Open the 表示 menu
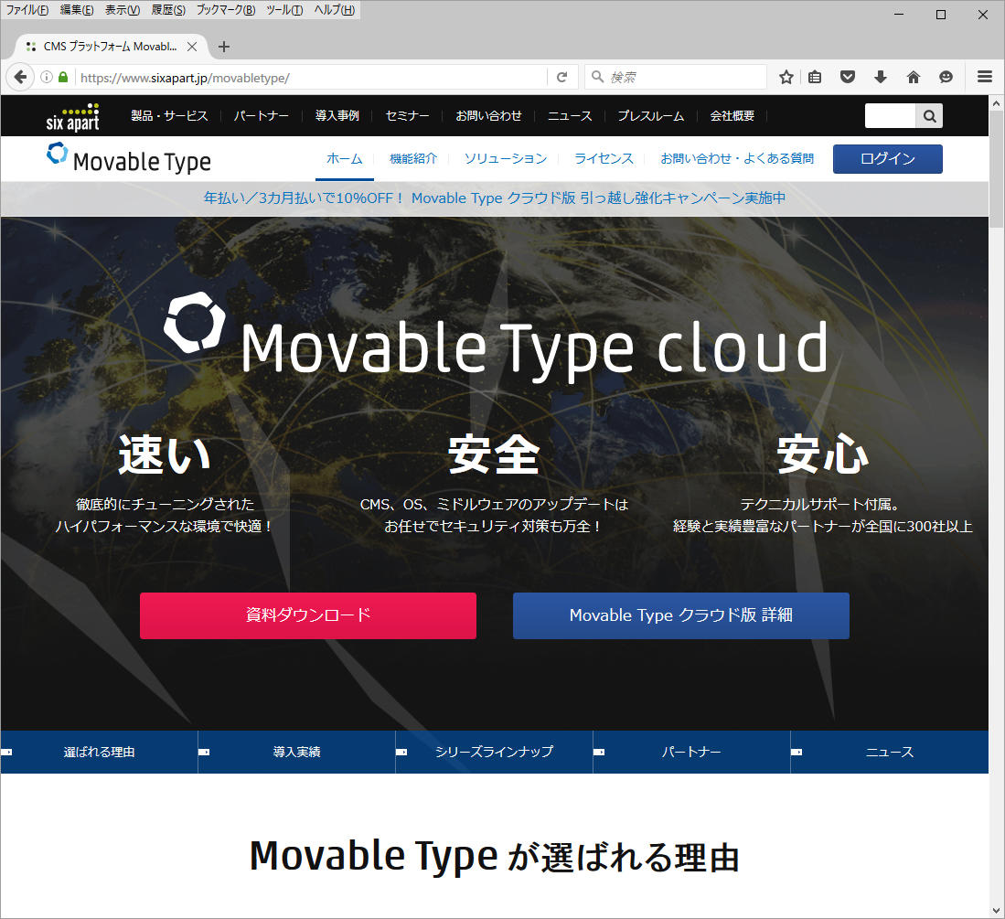The image size is (1005, 919). click(123, 10)
